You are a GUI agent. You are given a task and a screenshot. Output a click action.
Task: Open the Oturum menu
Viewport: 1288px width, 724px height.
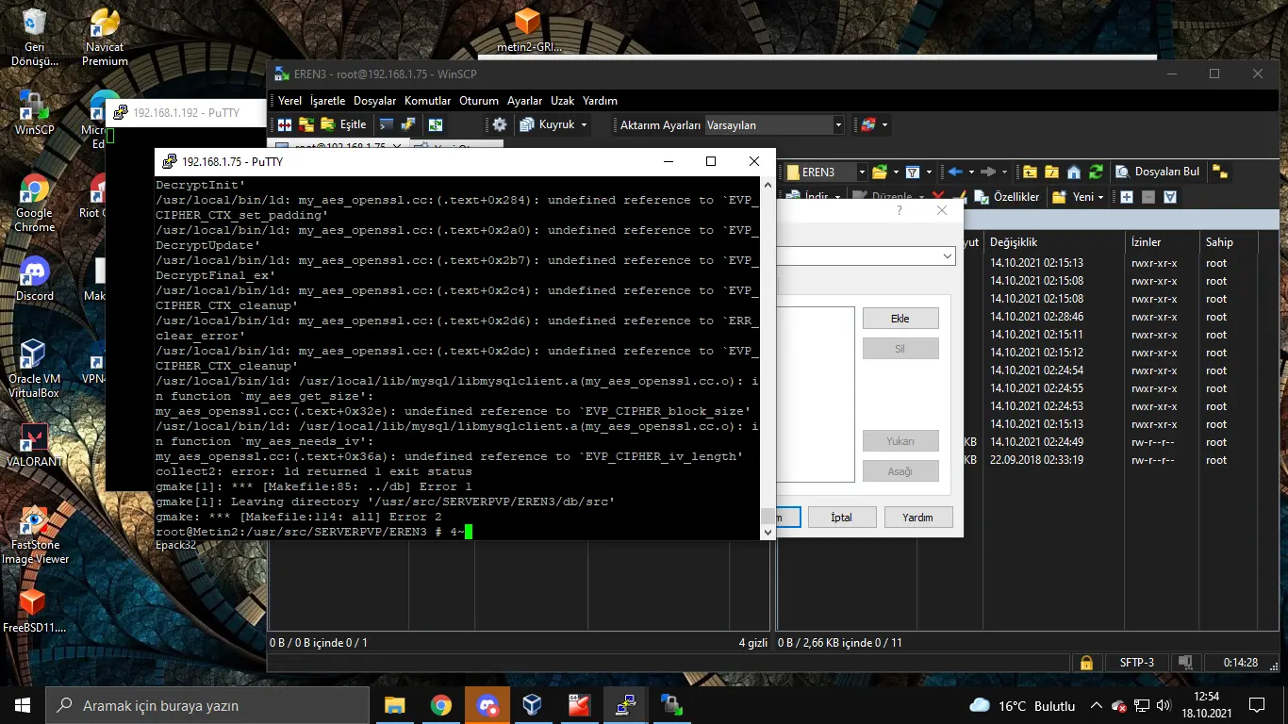pyautogui.click(x=479, y=101)
